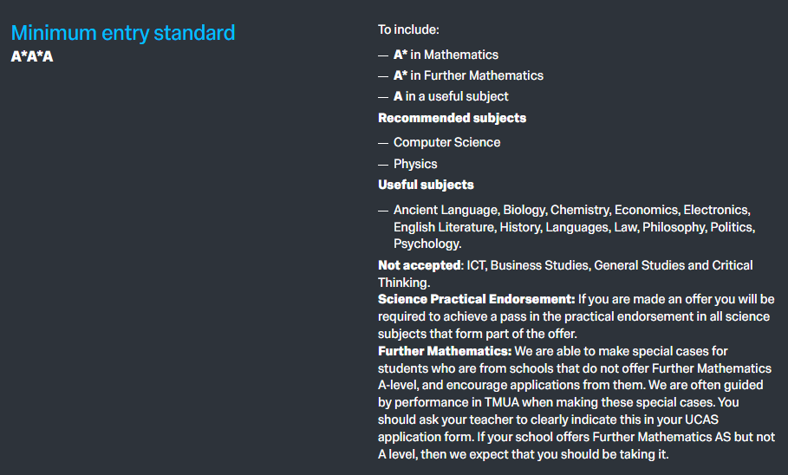Image resolution: width=788 pixels, height=475 pixels.
Task: Click the A*A*A grade text
Action: [32, 56]
